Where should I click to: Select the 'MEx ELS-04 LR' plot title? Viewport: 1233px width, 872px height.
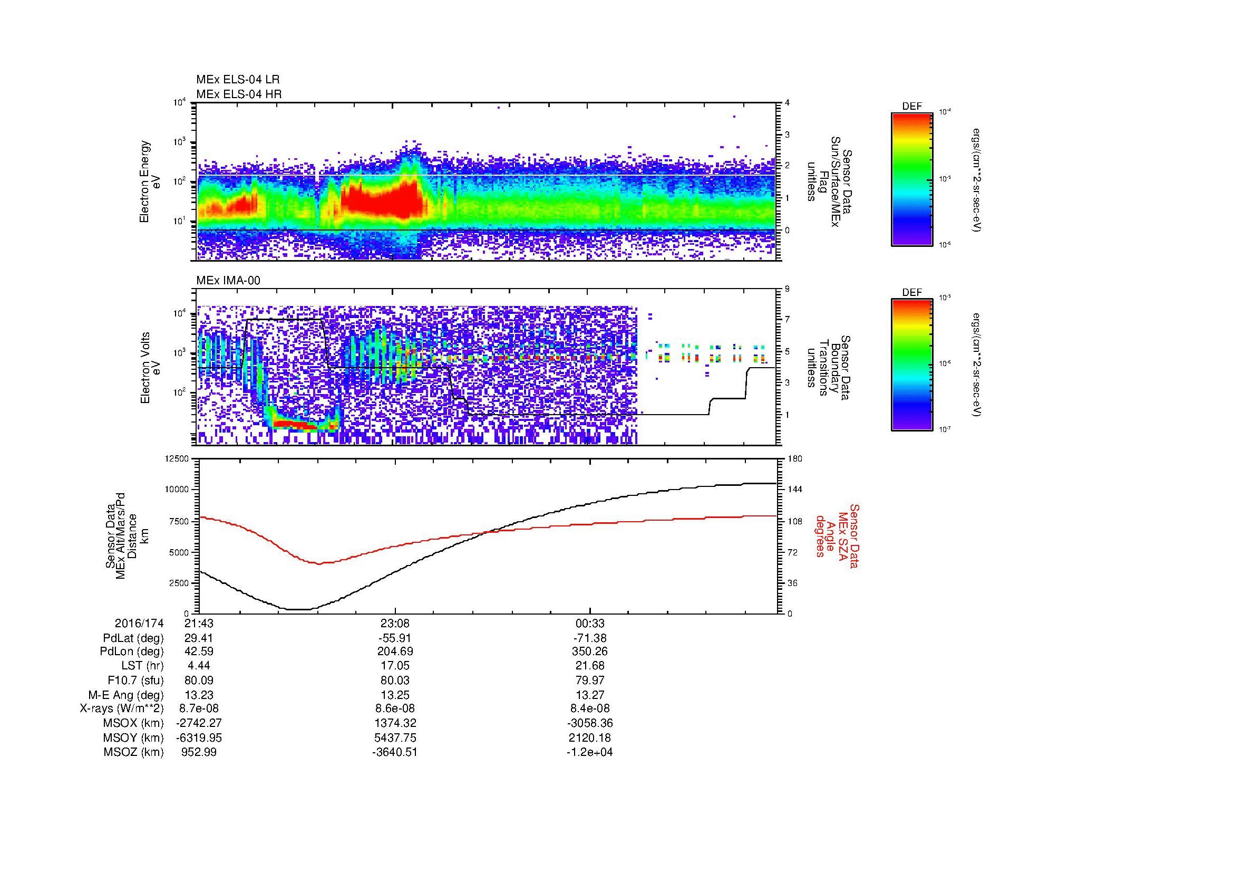pyautogui.click(x=238, y=80)
